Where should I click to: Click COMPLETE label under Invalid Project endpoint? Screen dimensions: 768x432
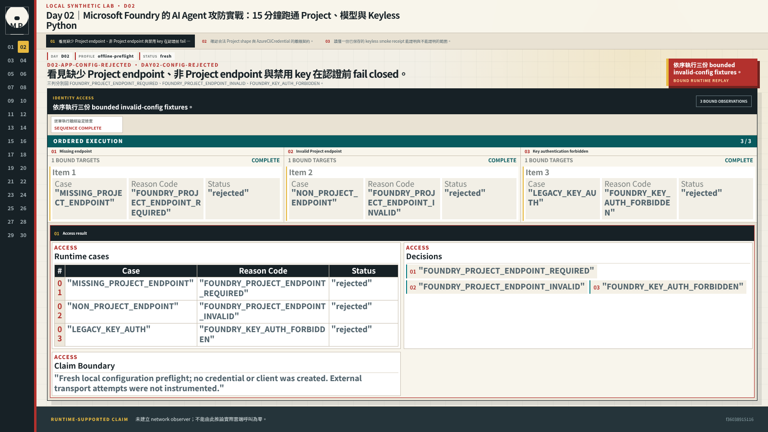(x=502, y=160)
